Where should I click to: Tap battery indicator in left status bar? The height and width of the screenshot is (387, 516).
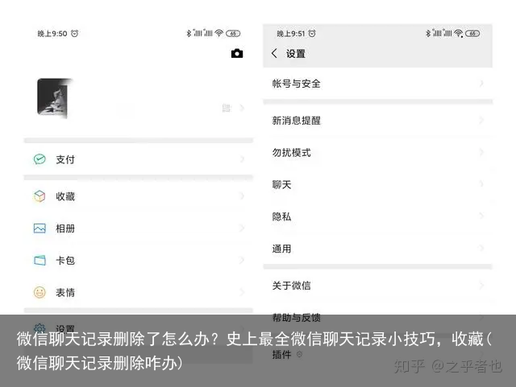click(233, 33)
